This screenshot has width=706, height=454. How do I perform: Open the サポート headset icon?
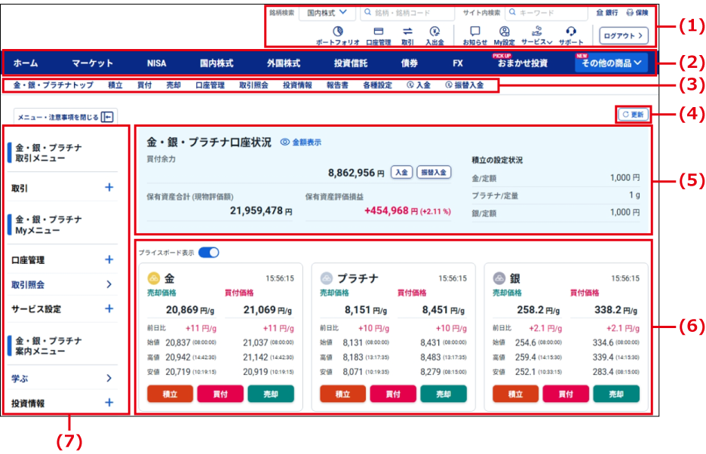point(571,32)
